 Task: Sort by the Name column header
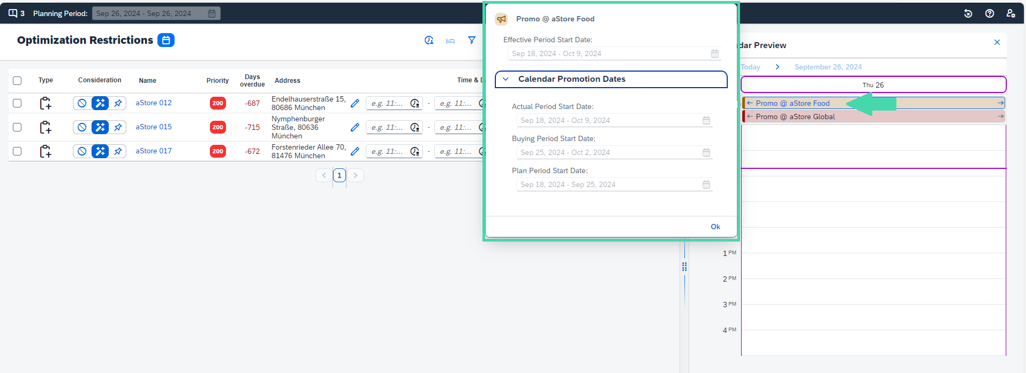147,81
